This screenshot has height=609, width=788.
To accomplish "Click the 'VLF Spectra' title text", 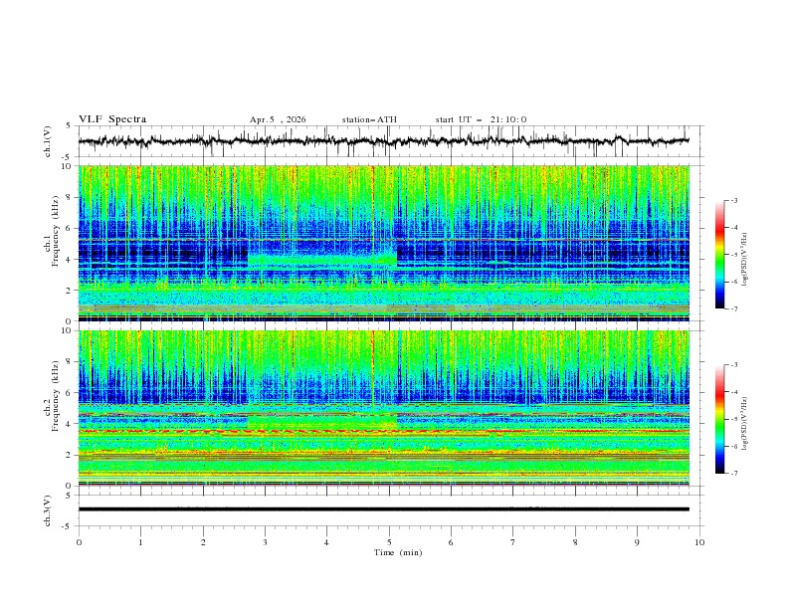I will click(112, 119).
